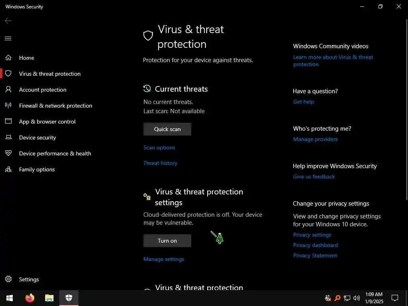
Task: Open Device security section
Action: 37,137
